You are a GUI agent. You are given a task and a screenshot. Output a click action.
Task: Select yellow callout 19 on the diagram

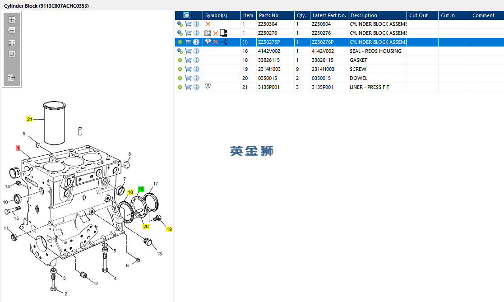pyautogui.click(x=169, y=229)
